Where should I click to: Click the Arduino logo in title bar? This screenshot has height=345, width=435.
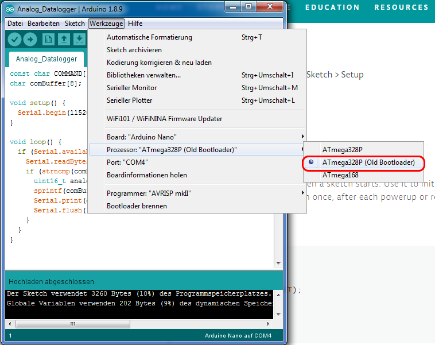(10, 9)
